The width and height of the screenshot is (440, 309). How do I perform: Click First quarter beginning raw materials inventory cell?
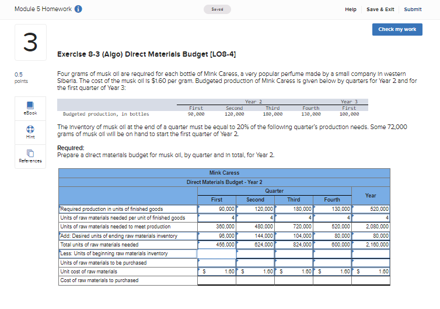(216, 254)
